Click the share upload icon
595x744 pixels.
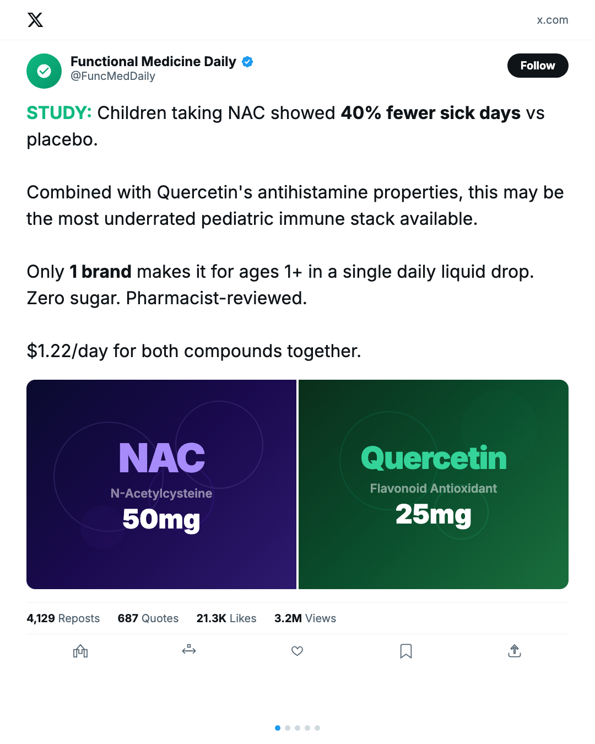[x=515, y=651]
